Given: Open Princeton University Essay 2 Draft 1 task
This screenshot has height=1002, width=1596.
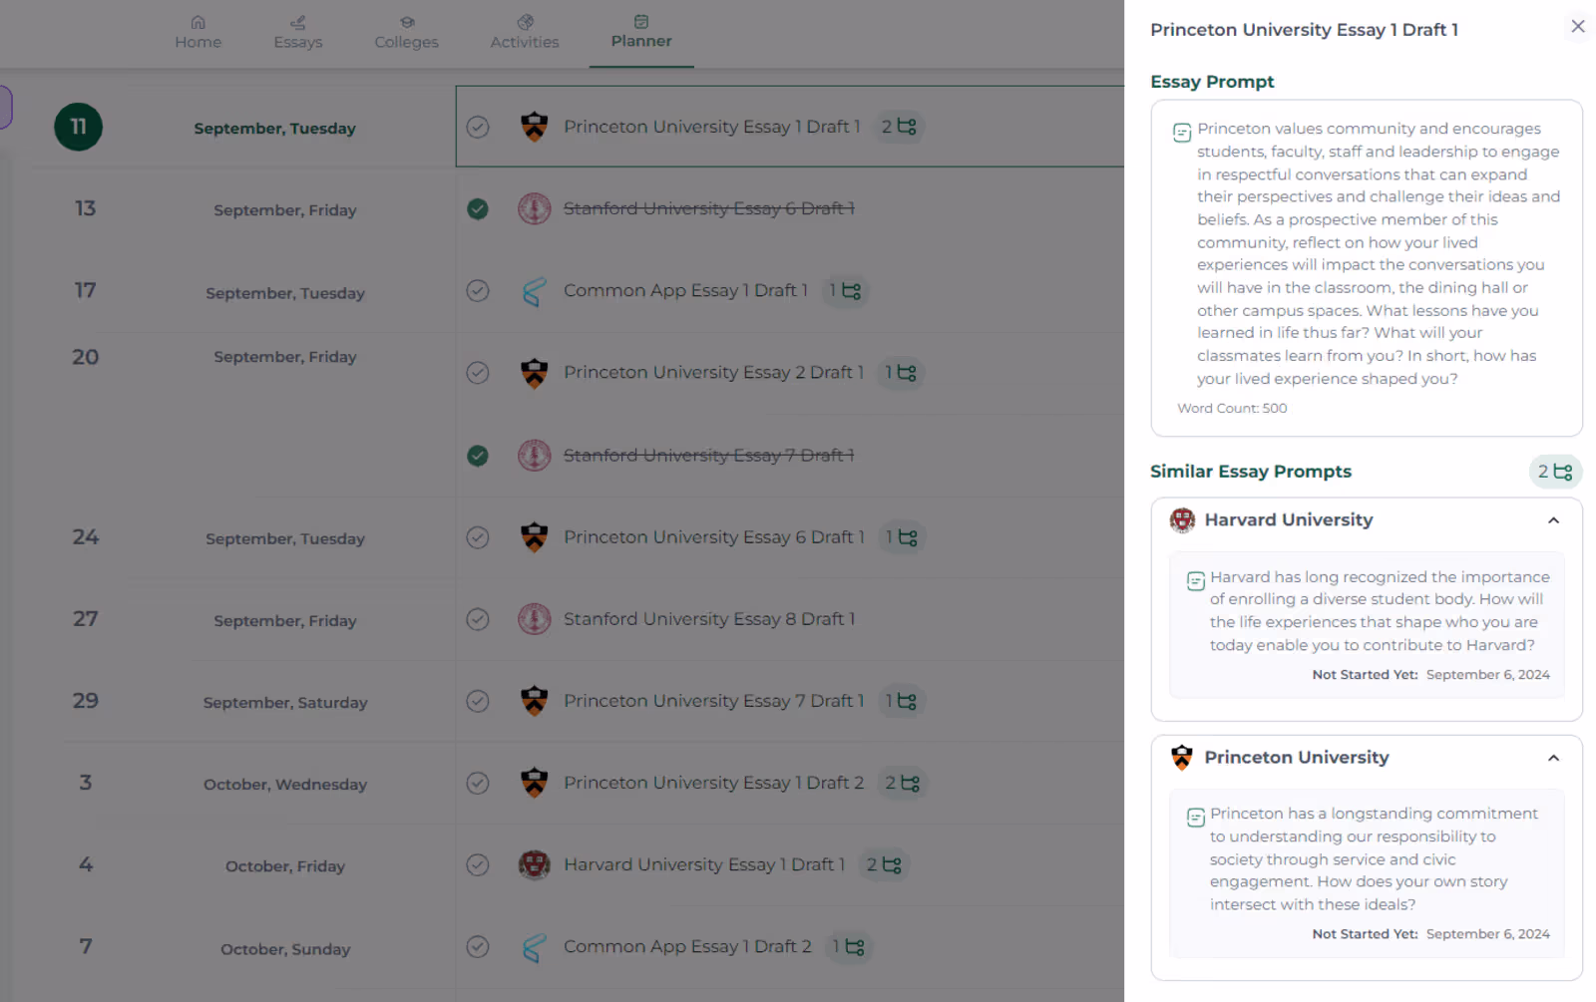Looking at the screenshot, I should point(713,373).
